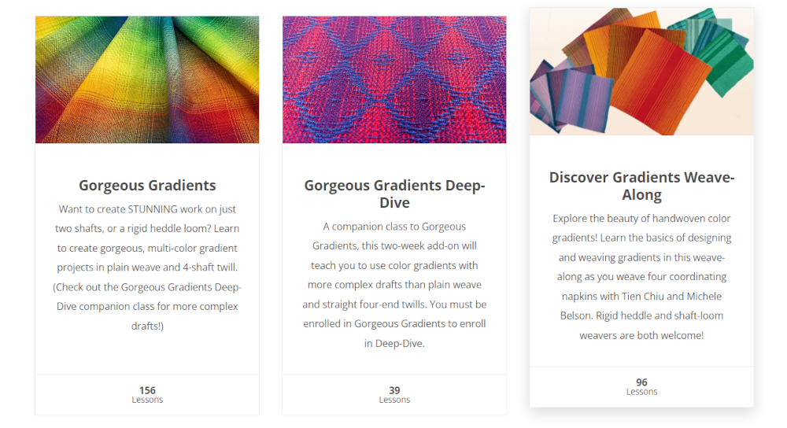View the 39 Lessons count
Screen dimensions: 787x428
pyautogui.click(x=394, y=390)
